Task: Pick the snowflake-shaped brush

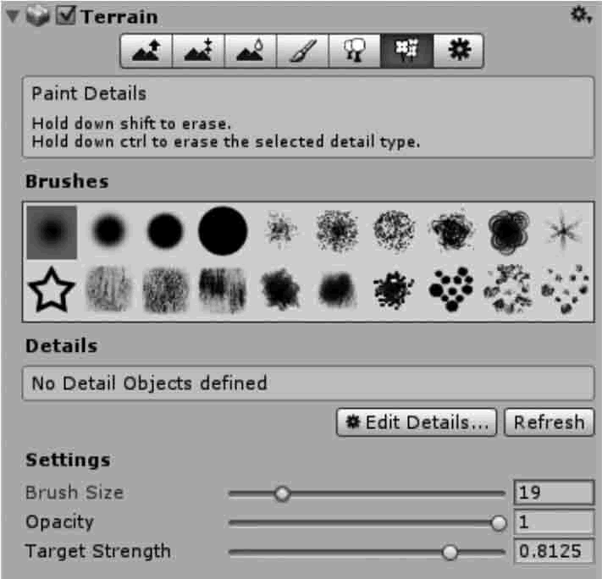Action: coord(563,231)
